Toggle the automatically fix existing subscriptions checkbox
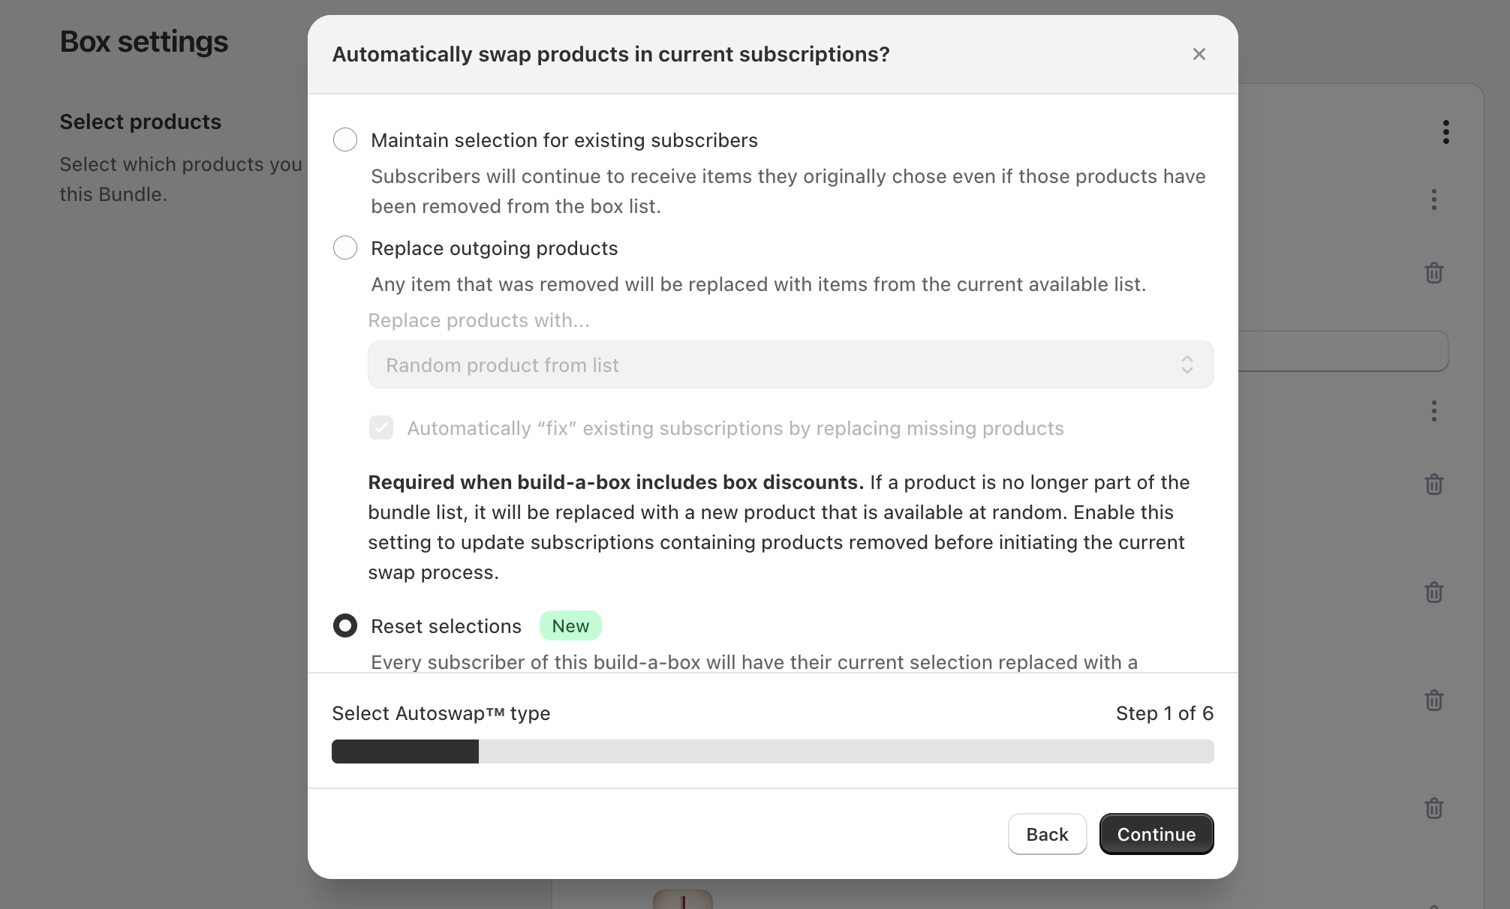Image resolution: width=1510 pixels, height=909 pixels. (x=381, y=427)
